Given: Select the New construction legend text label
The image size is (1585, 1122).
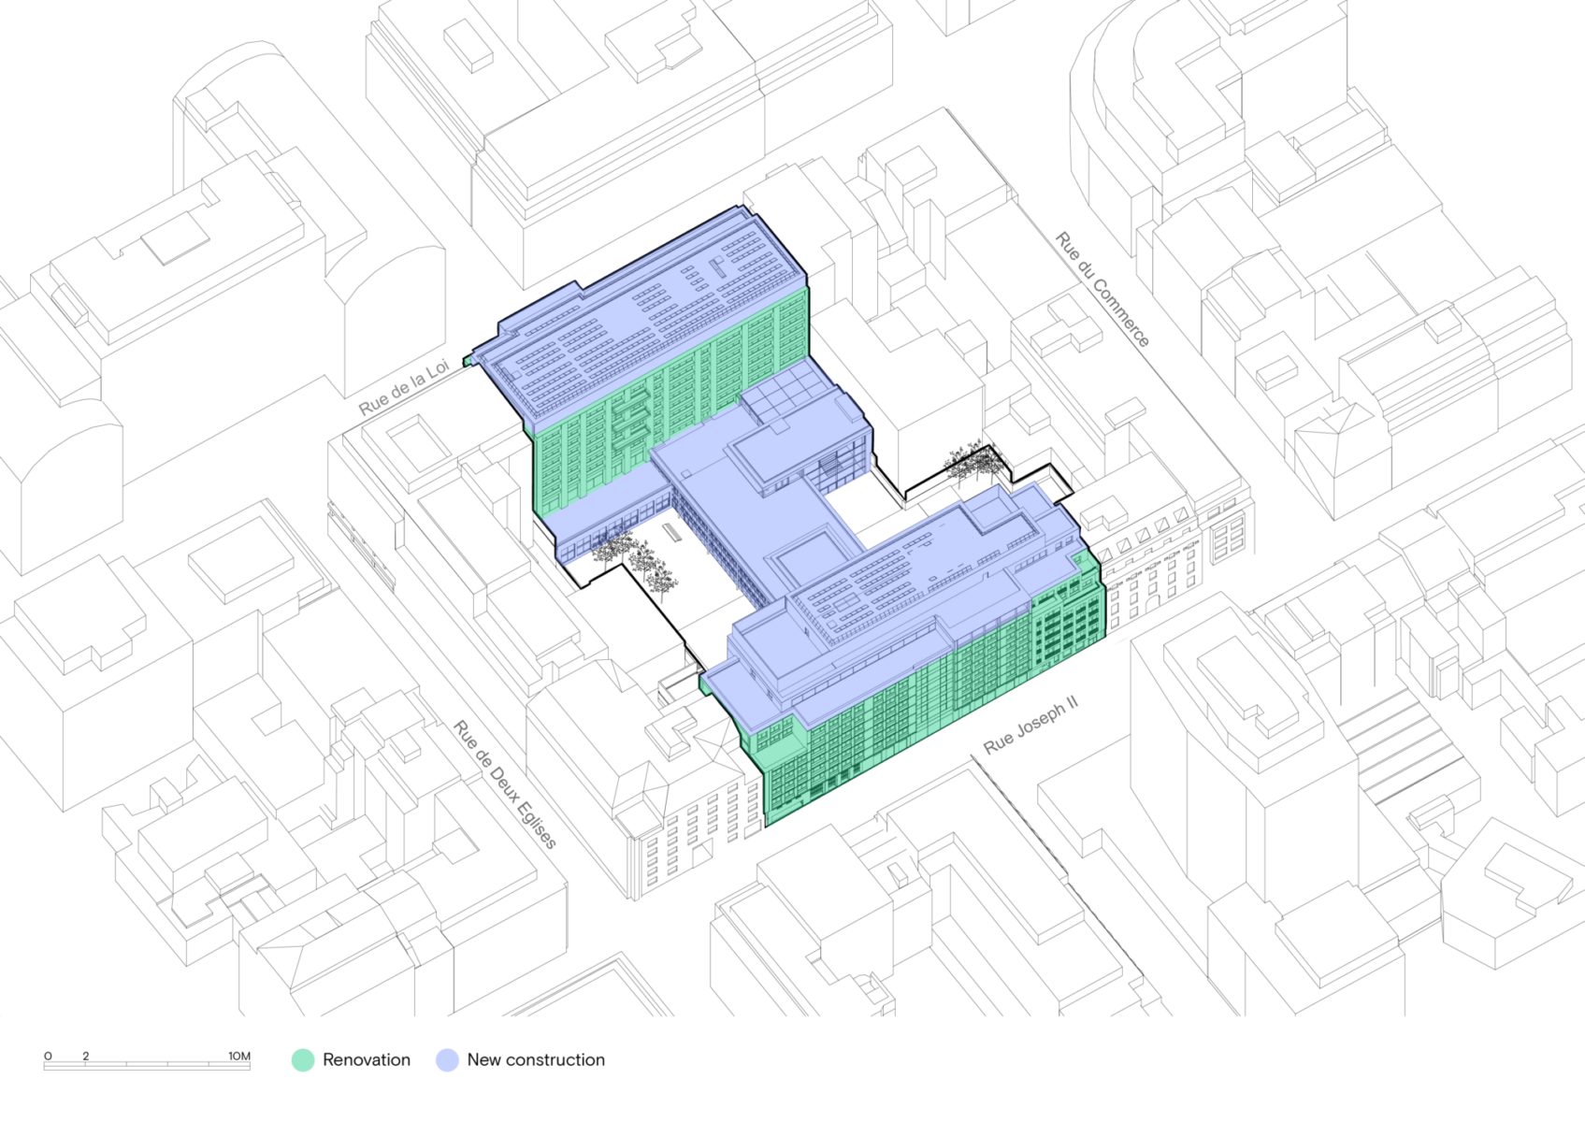Looking at the screenshot, I should (x=536, y=1059).
